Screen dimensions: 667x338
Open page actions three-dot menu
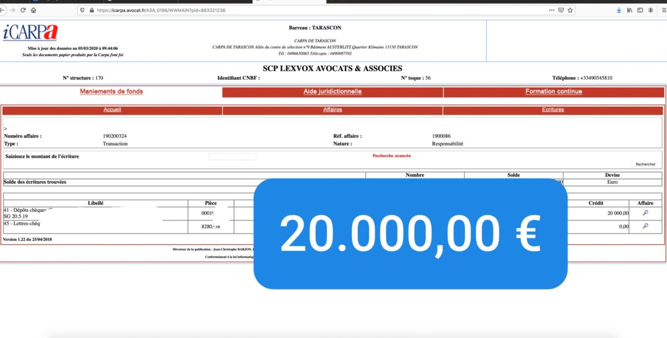click(551, 10)
